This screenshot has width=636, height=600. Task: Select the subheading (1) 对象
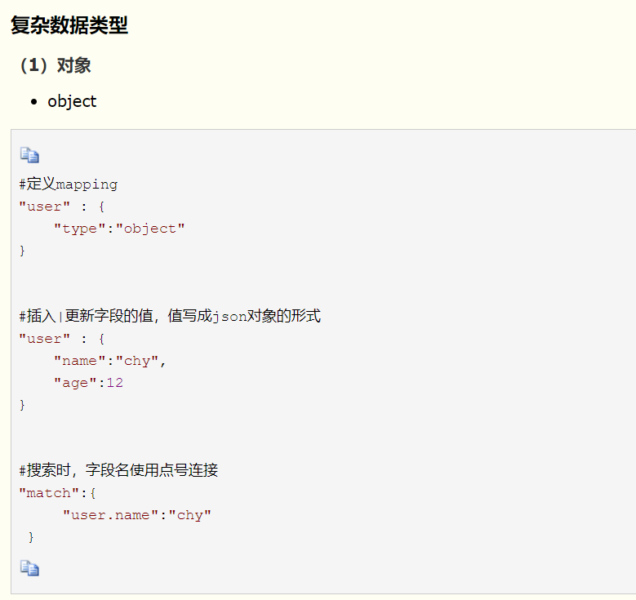[56, 65]
